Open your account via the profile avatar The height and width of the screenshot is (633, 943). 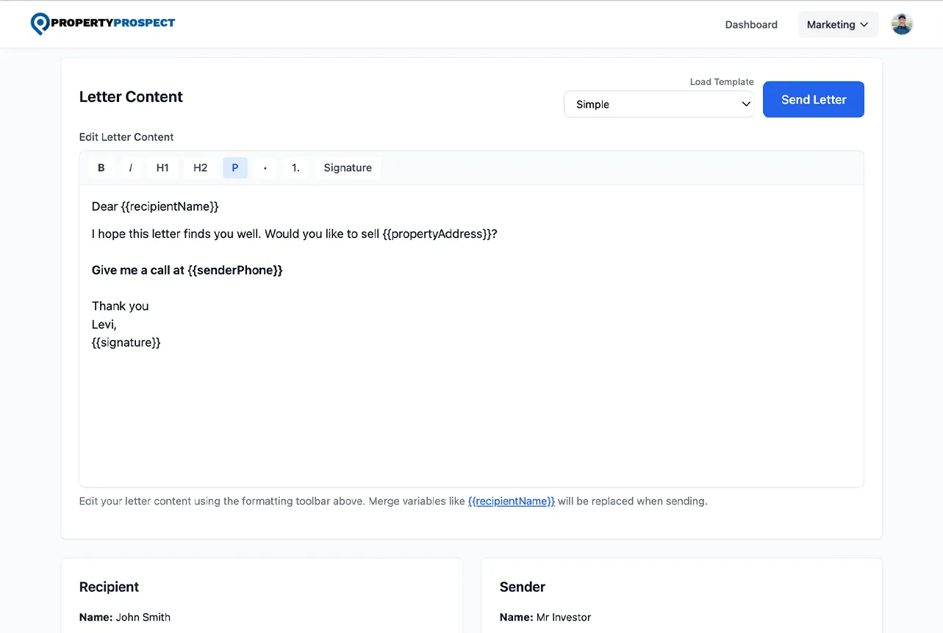pos(901,23)
